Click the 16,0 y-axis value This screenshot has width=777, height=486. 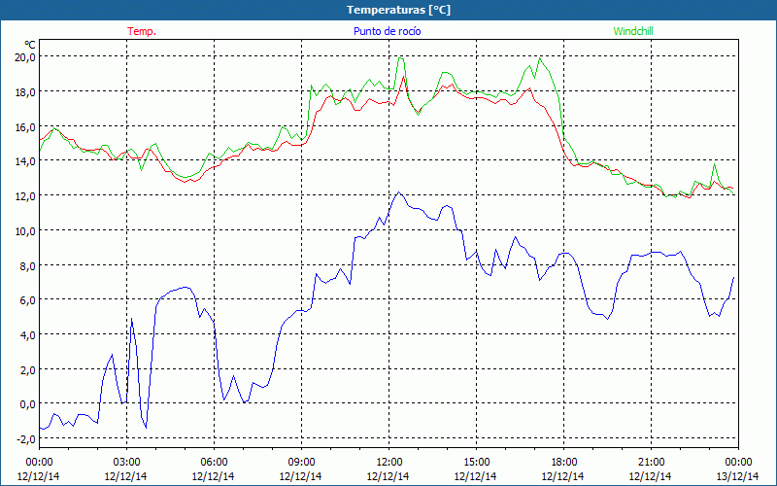(x=26, y=126)
